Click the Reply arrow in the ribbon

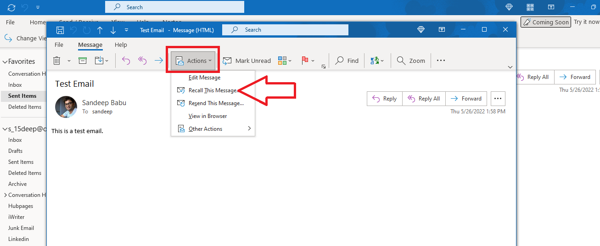(126, 61)
